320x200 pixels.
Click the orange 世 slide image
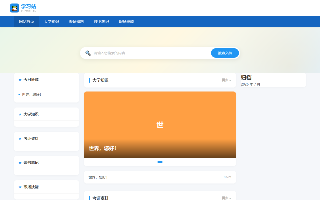coord(160,125)
